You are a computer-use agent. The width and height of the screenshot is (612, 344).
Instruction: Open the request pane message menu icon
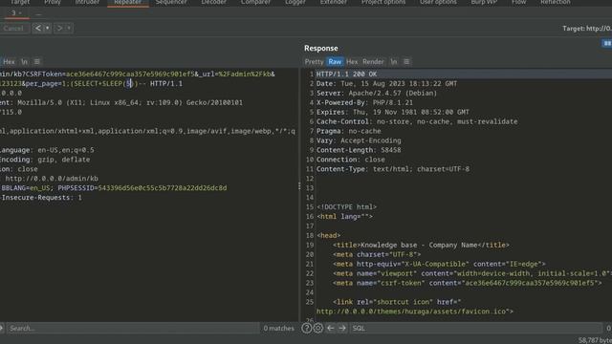(37, 61)
